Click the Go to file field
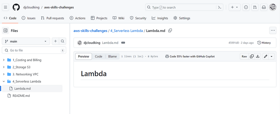The height and width of the screenshot is (114, 280). [34, 50]
